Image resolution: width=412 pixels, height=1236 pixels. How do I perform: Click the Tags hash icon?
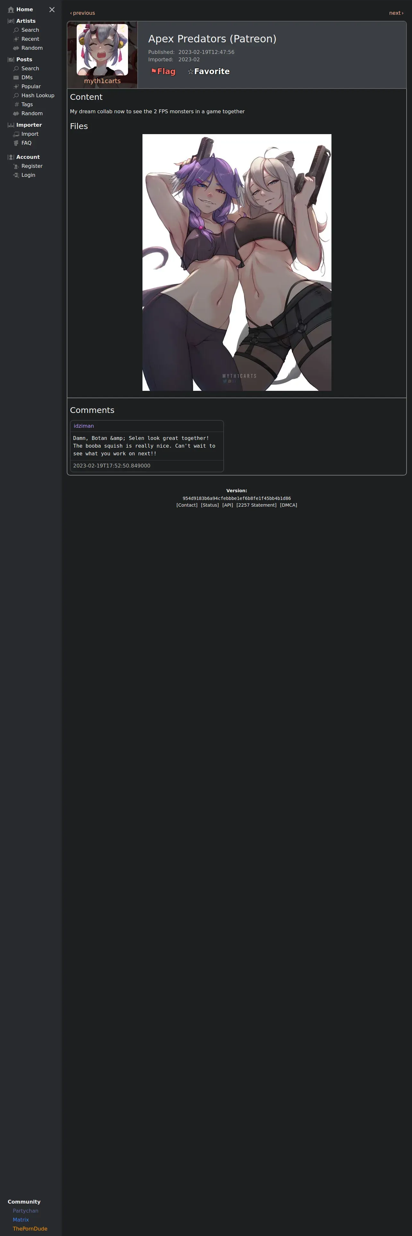[x=16, y=105]
